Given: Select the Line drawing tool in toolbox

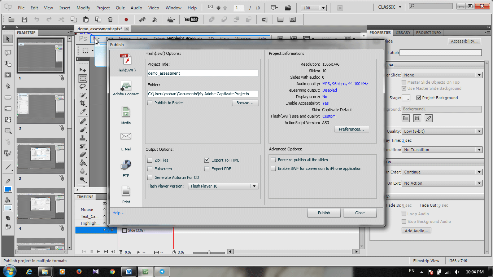Looking at the screenshot, I should 8,167.
